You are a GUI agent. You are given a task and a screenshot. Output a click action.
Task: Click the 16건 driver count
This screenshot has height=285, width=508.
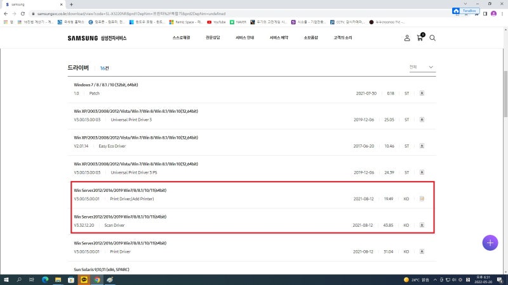click(x=104, y=68)
